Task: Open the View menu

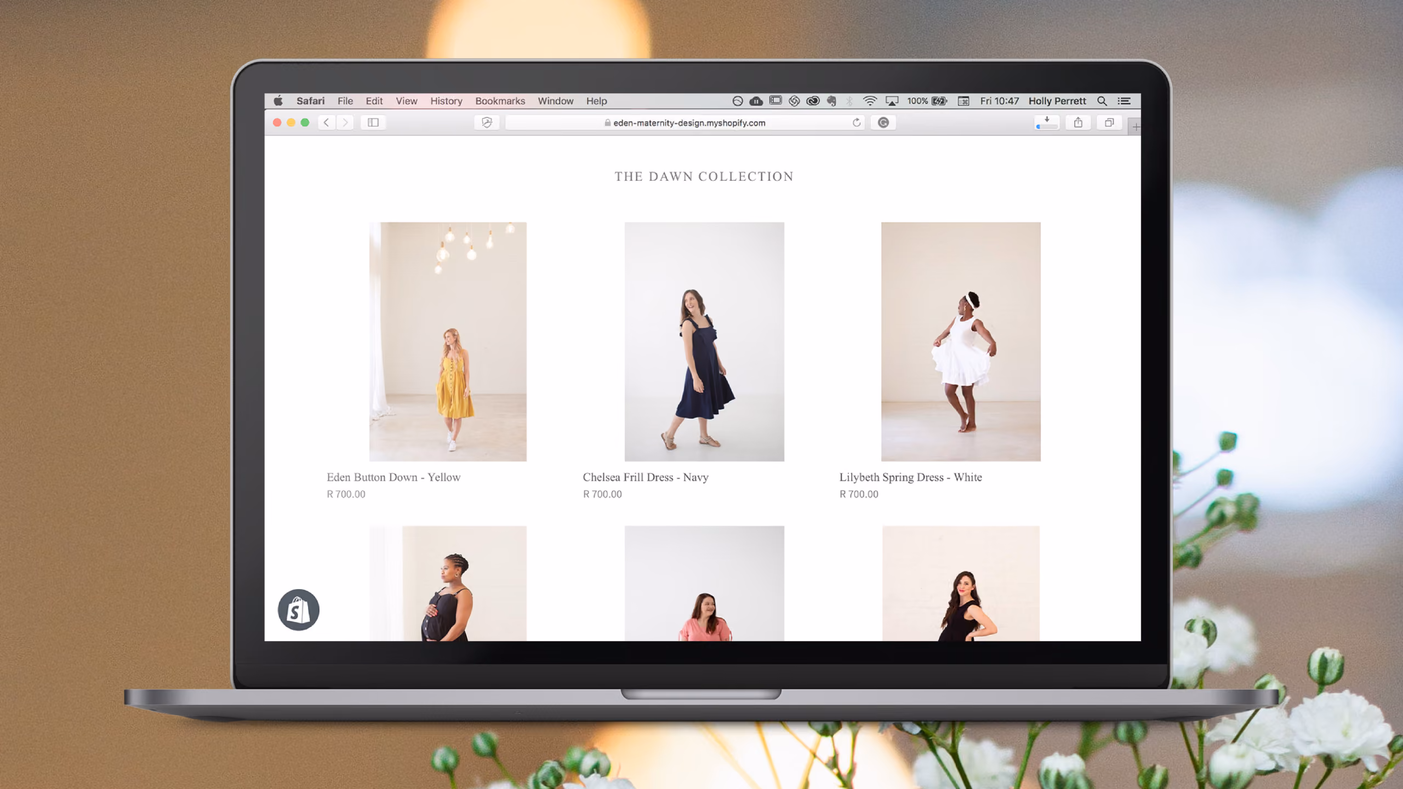Action: point(407,101)
